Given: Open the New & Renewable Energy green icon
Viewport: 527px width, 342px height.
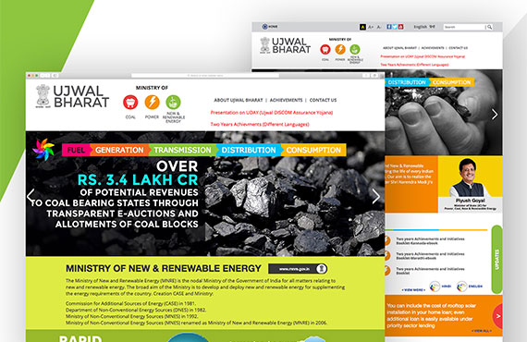Looking at the screenshot, I should pyautogui.click(x=173, y=102).
